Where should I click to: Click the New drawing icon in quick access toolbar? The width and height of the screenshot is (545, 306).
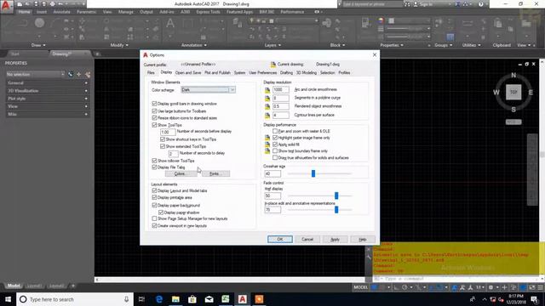20,4
